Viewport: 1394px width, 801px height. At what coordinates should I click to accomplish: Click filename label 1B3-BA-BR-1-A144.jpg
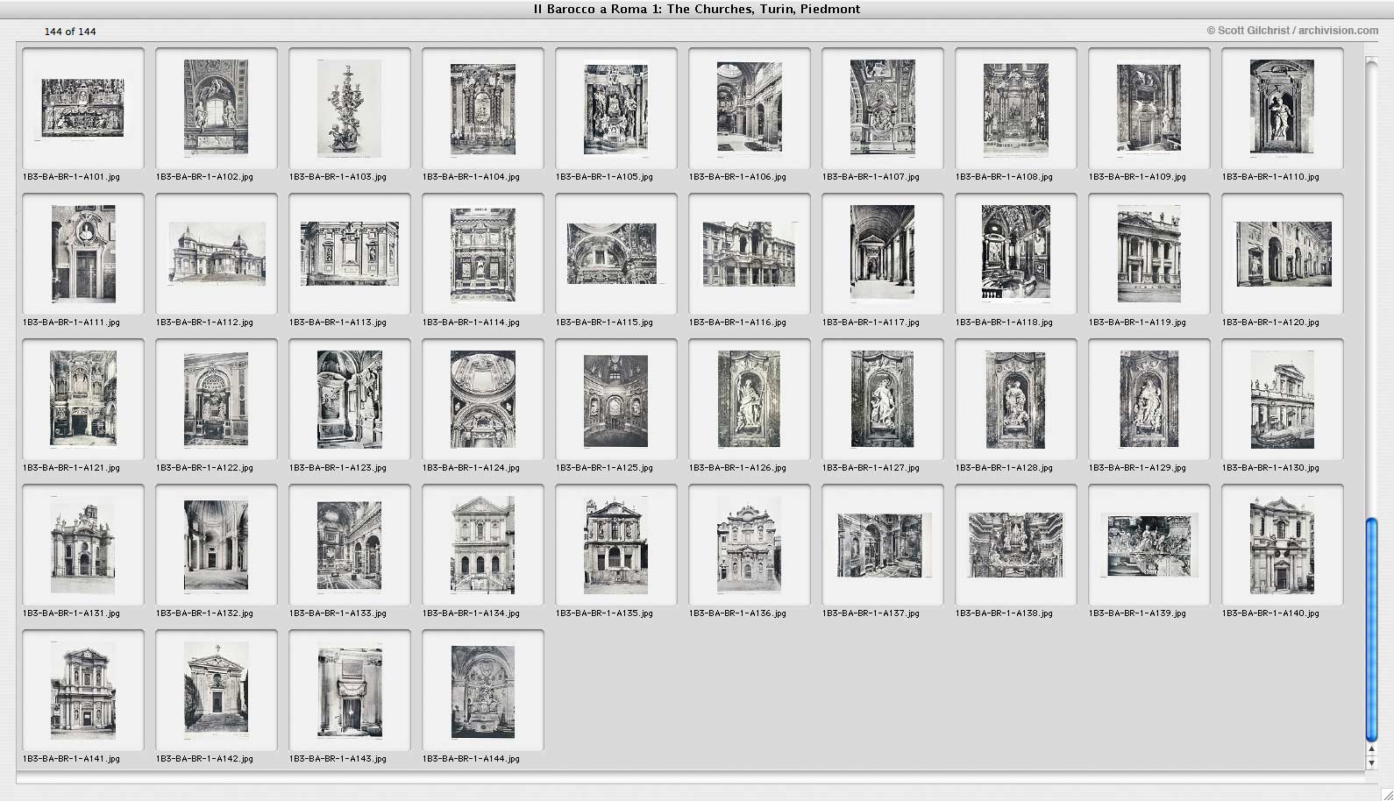click(x=472, y=759)
